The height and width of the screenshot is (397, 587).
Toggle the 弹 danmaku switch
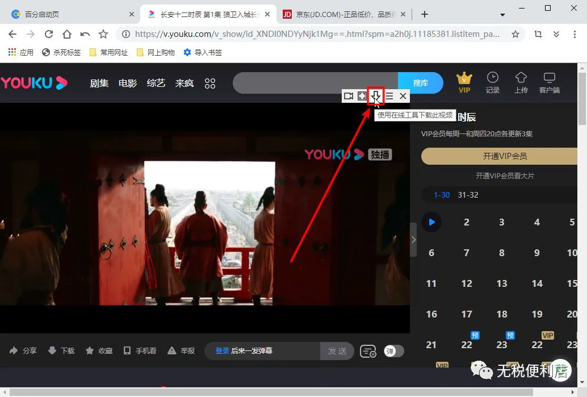[394, 351]
